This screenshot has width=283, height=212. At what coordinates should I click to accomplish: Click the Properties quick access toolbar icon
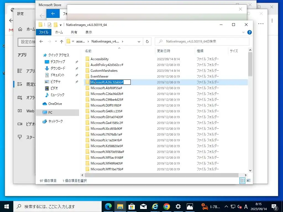(49, 25)
